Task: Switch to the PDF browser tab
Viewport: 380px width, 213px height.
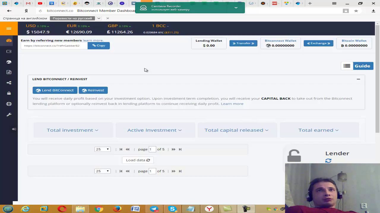Action: [275, 3]
